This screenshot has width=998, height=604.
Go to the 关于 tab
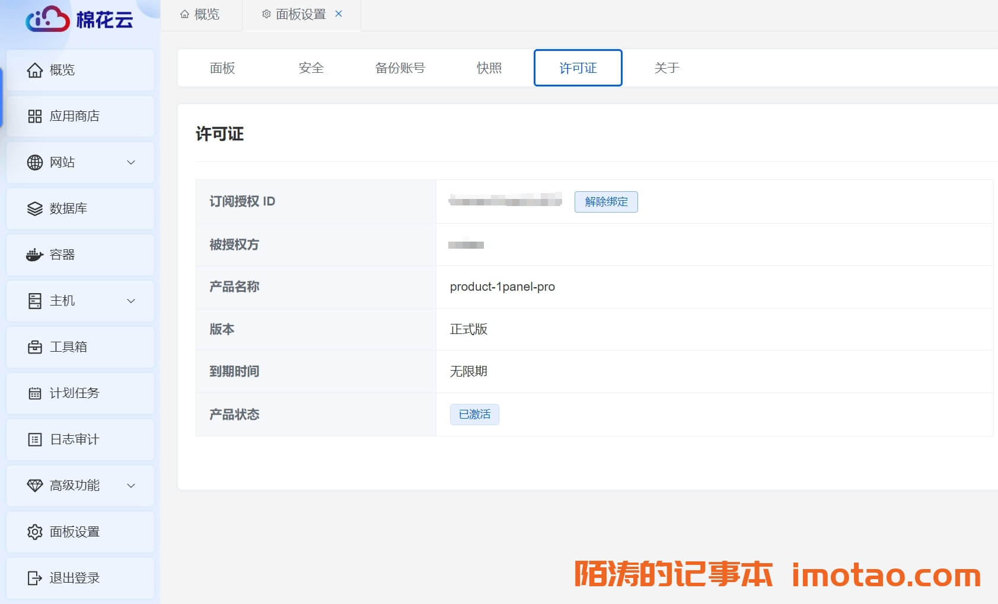(667, 68)
